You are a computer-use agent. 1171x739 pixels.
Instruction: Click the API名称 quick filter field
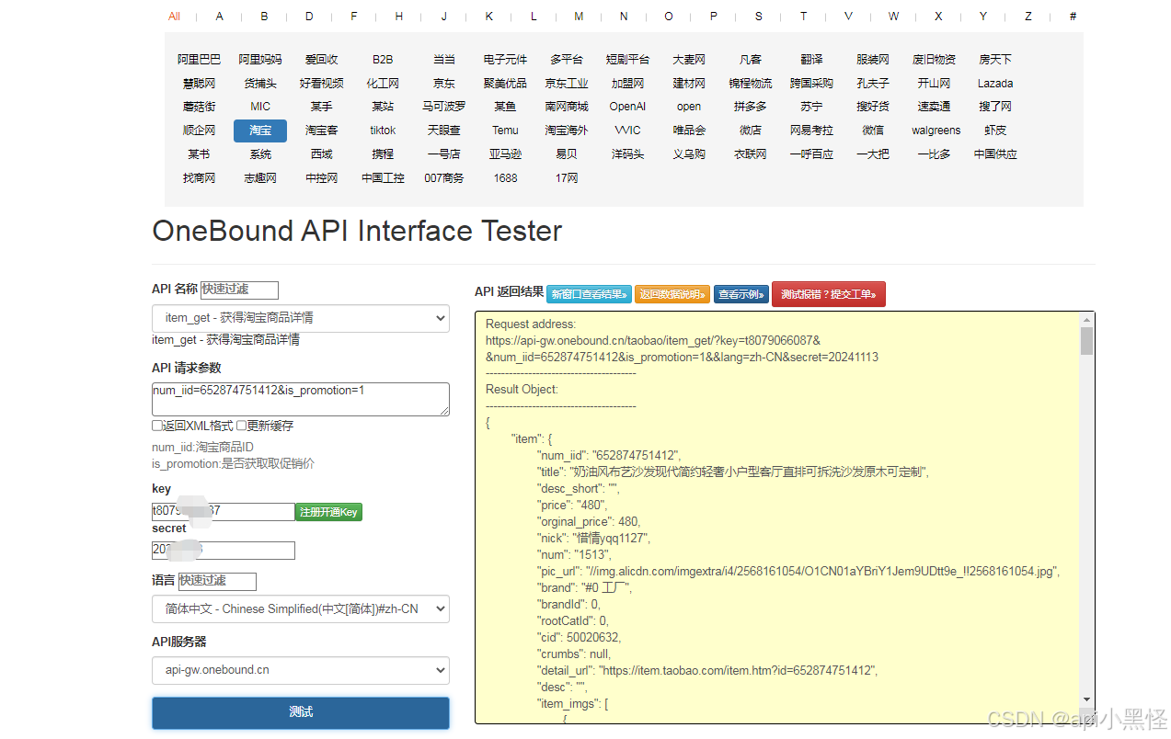[239, 290]
